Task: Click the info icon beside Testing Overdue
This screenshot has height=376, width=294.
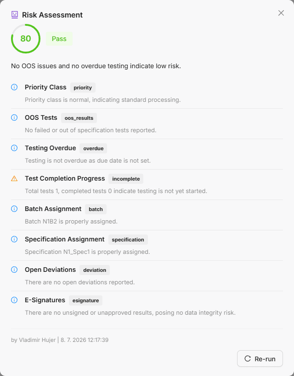Action: pyautogui.click(x=14, y=148)
